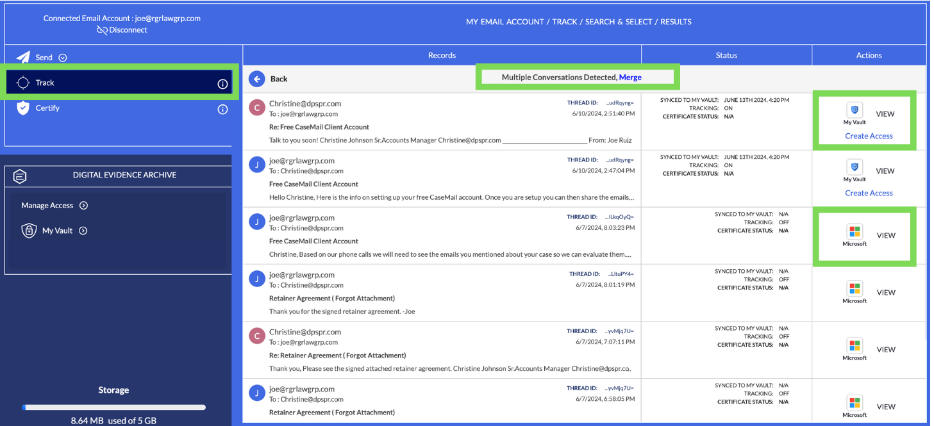The width and height of the screenshot is (934, 426).
Task: Click Create Access for the 2:47:04 PM email
Action: pos(869,193)
